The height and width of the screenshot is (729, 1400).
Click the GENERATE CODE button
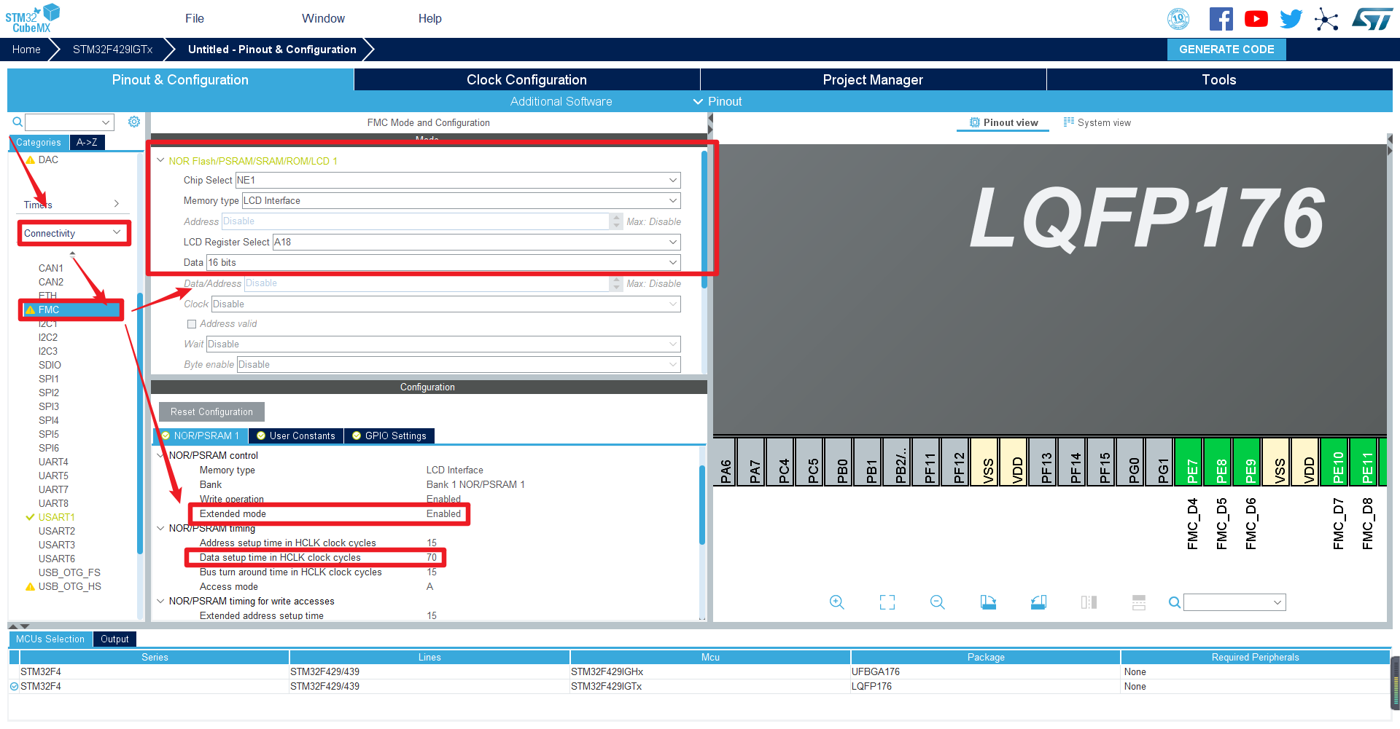pyautogui.click(x=1226, y=50)
